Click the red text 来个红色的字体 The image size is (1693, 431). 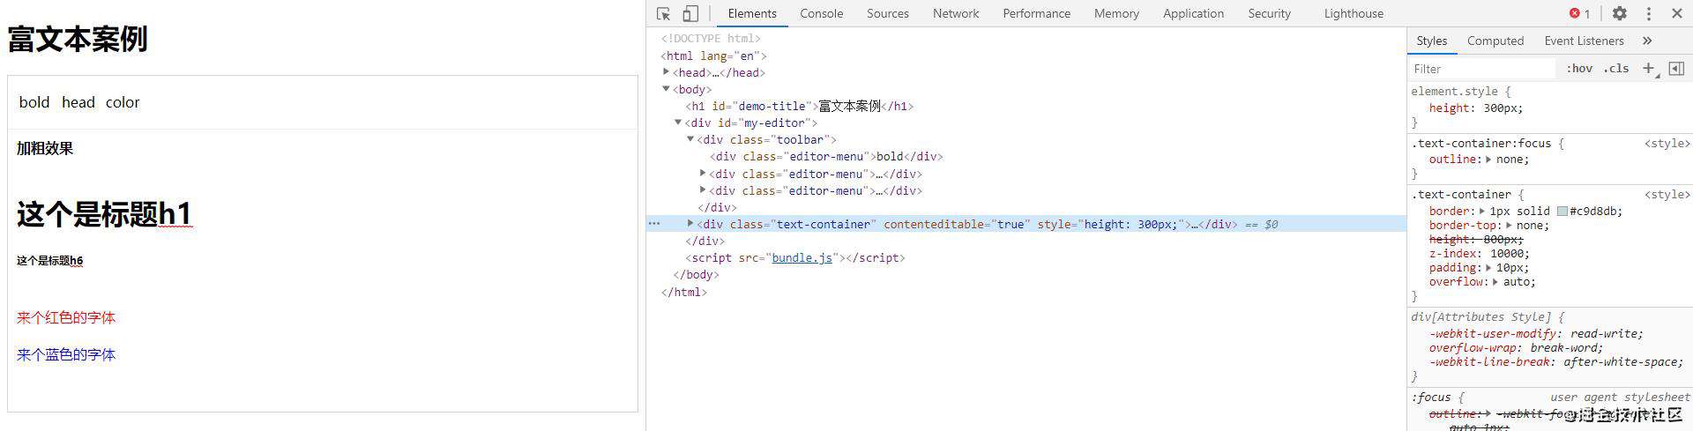[x=66, y=317]
